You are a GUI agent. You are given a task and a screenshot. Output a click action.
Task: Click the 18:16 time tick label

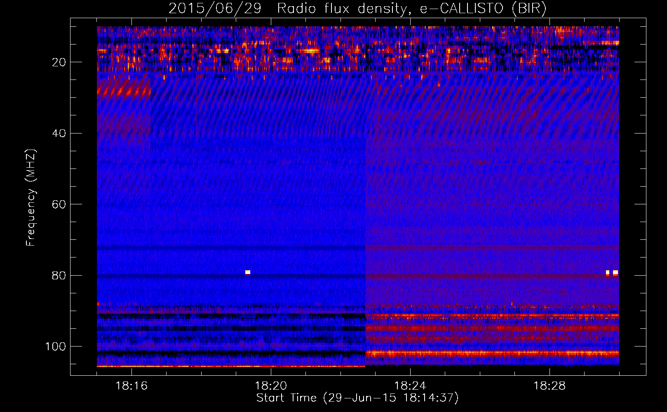click(x=132, y=386)
